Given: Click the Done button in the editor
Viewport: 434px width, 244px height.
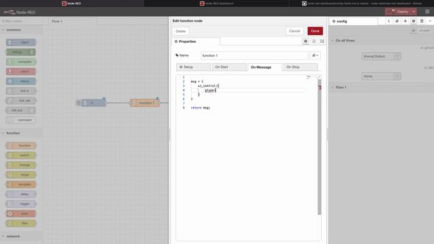Looking at the screenshot, I should 315,31.
